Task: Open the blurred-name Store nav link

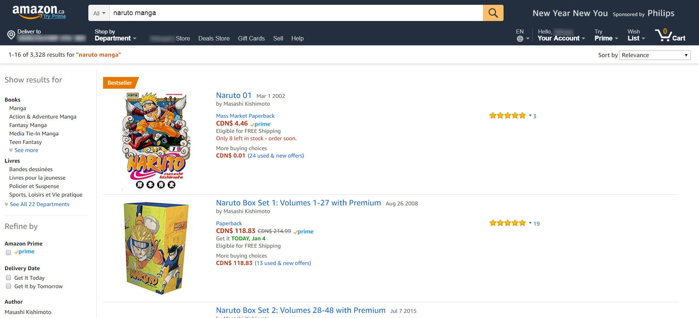Action: 170,38
